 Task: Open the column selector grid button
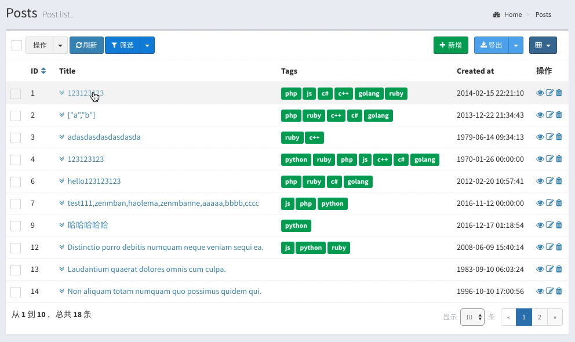543,45
